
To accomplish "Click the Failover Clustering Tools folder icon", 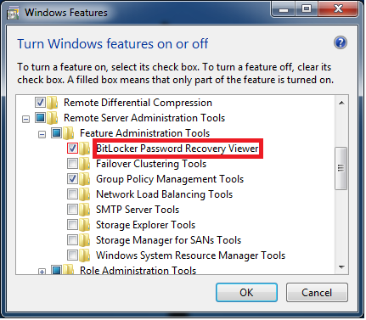I will 85,164.
